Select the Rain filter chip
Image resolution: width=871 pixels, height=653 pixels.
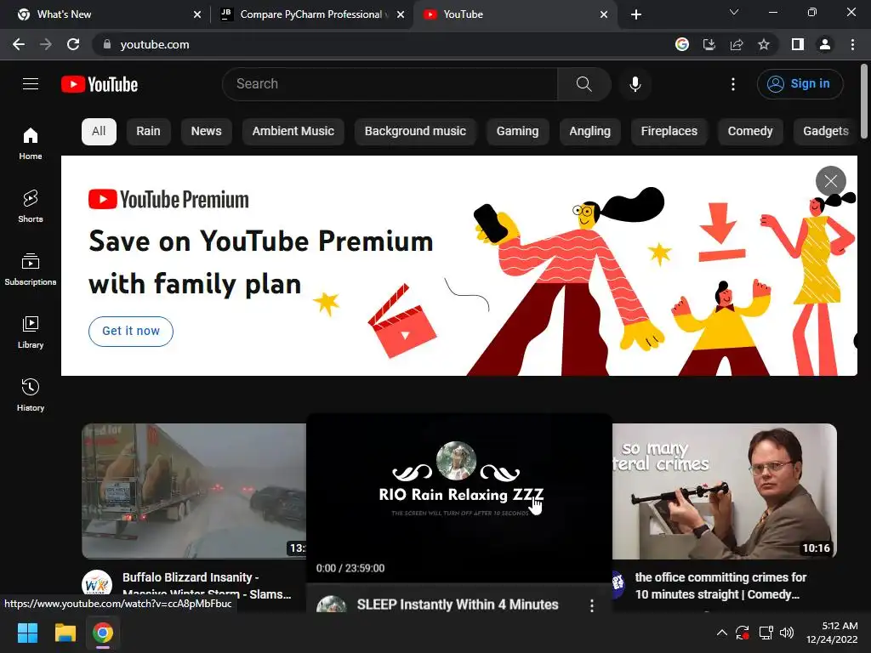(148, 132)
